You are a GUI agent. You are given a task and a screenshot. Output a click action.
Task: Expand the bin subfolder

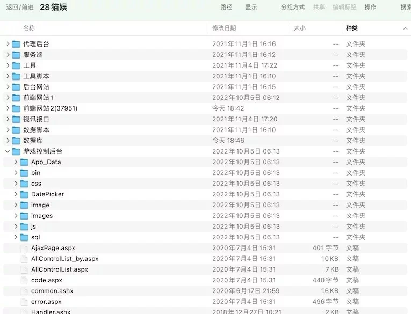point(16,173)
